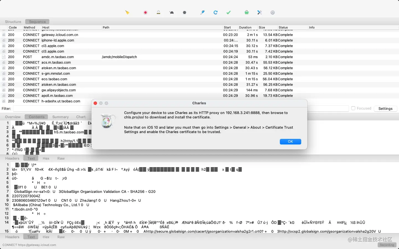Select the gw.alipayobjects.com host row

tap(59, 90)
